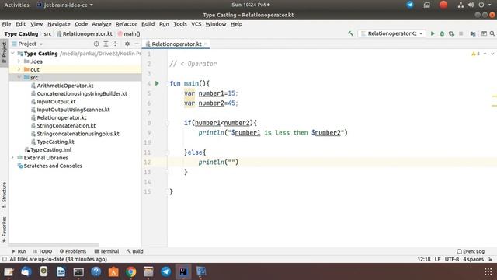497x280 pixels.
Task: Collapse the Type Casting root folder
Action: [x=13, y=54]
